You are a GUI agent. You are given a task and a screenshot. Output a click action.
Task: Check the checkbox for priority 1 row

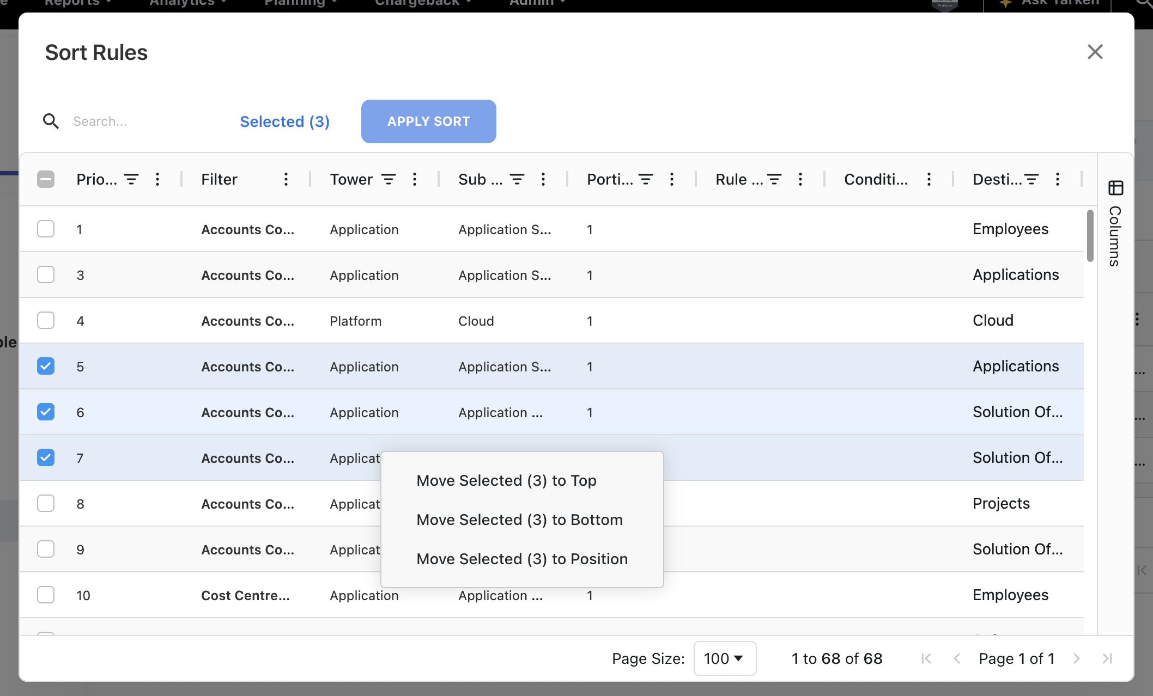[x=46, y=229]
